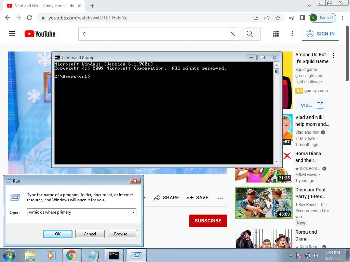Close the Run dialog
Viewport: 350px width, 262px height.
coord(135,181)
